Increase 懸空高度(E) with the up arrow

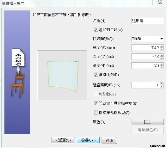pyautogui.click(x=162, y=84)
